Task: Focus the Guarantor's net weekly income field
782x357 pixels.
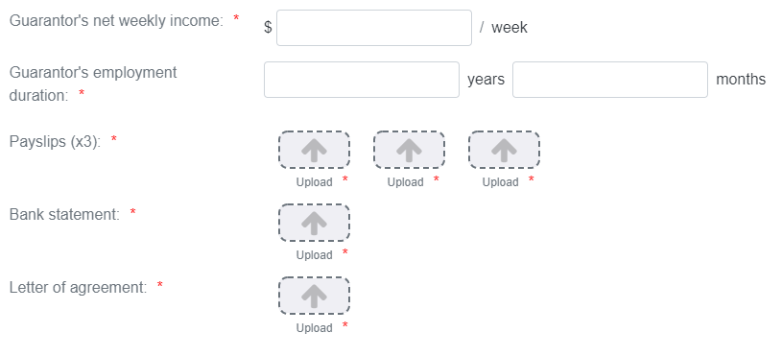Action: coord(374,28)
